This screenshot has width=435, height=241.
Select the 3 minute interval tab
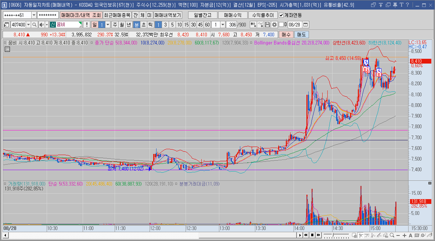tap(165, 25)
